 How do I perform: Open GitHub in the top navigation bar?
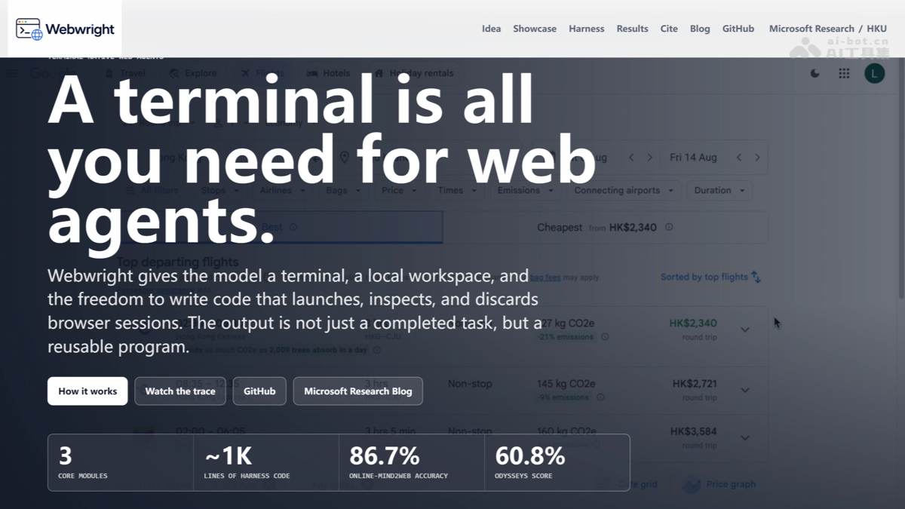click(x=738, y=29)
